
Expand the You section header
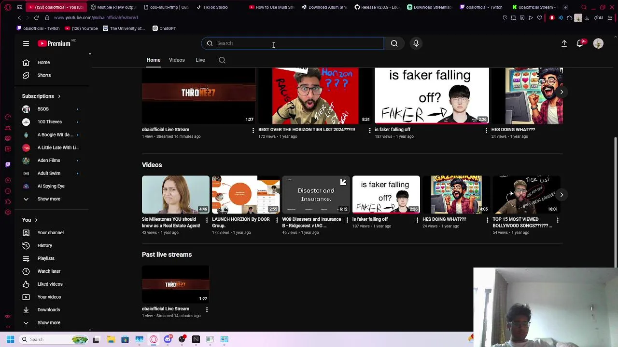click(x=30, y=220)
